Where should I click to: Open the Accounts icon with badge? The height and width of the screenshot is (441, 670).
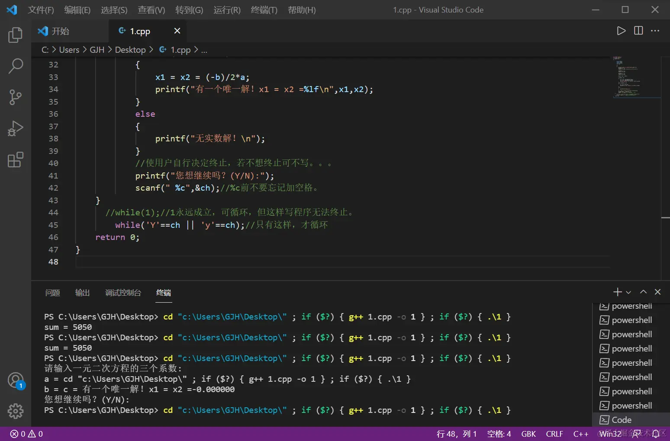(x=15, y=380)
